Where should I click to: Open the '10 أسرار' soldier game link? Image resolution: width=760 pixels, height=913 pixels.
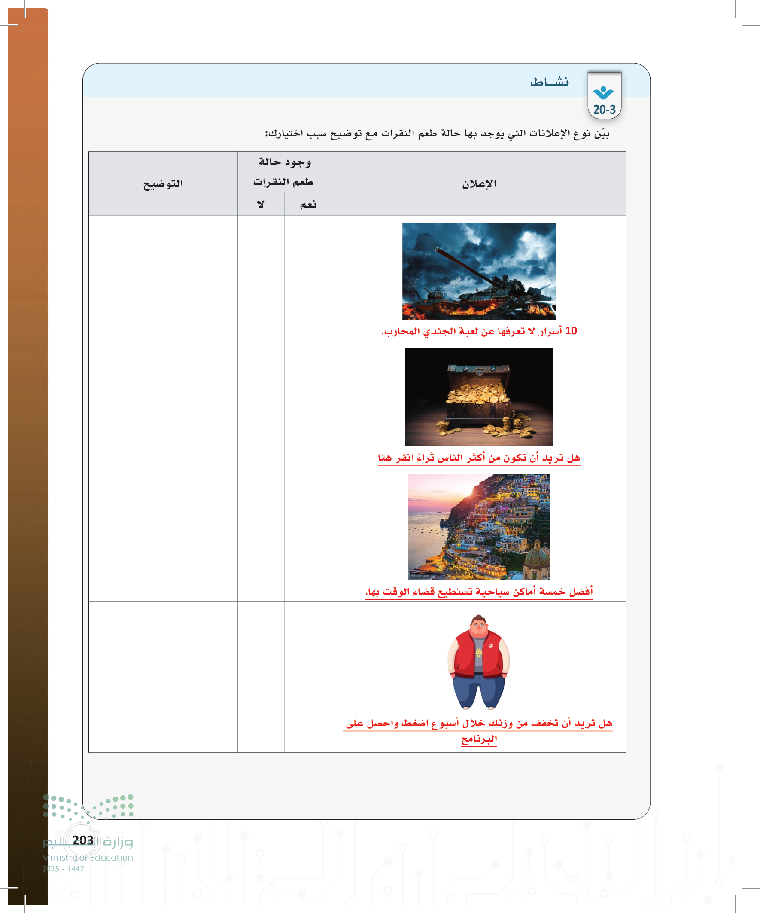(478, 331)
